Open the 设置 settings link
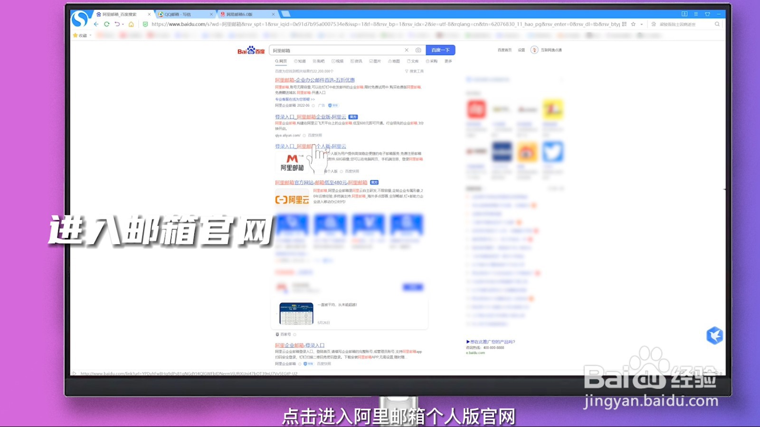The image size is (760, 427). [x=522, y=50]
